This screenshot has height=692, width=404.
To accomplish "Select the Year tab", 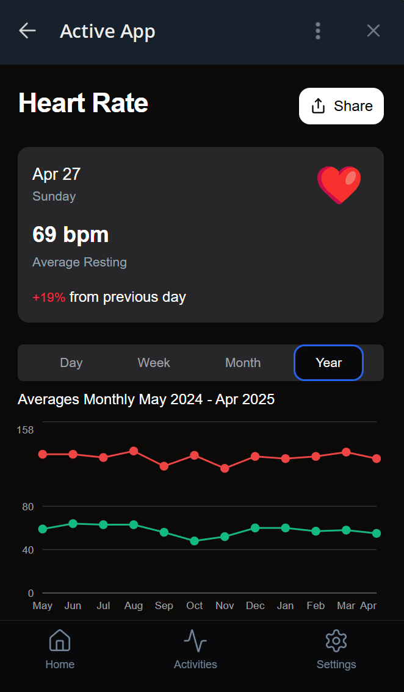I will (328, 362).
